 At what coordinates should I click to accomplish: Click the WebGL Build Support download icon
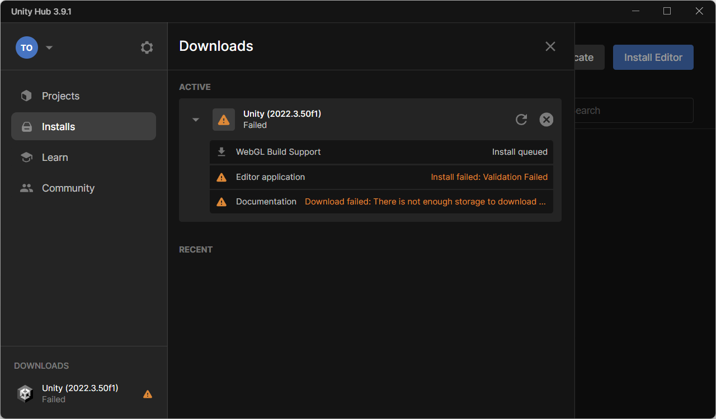tap(222, 152)
